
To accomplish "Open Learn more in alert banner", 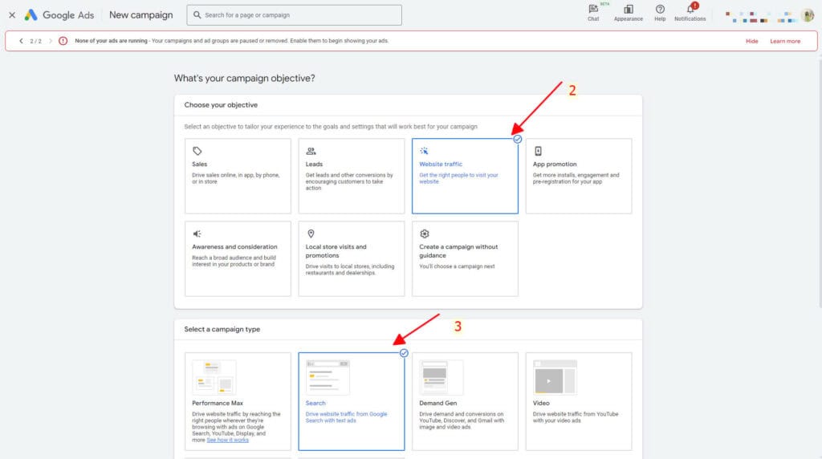I will coord(785,41).
